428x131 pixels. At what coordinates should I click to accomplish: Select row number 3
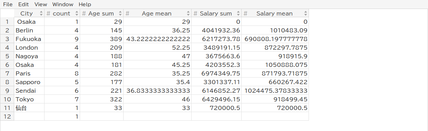[x=7, y=39]
